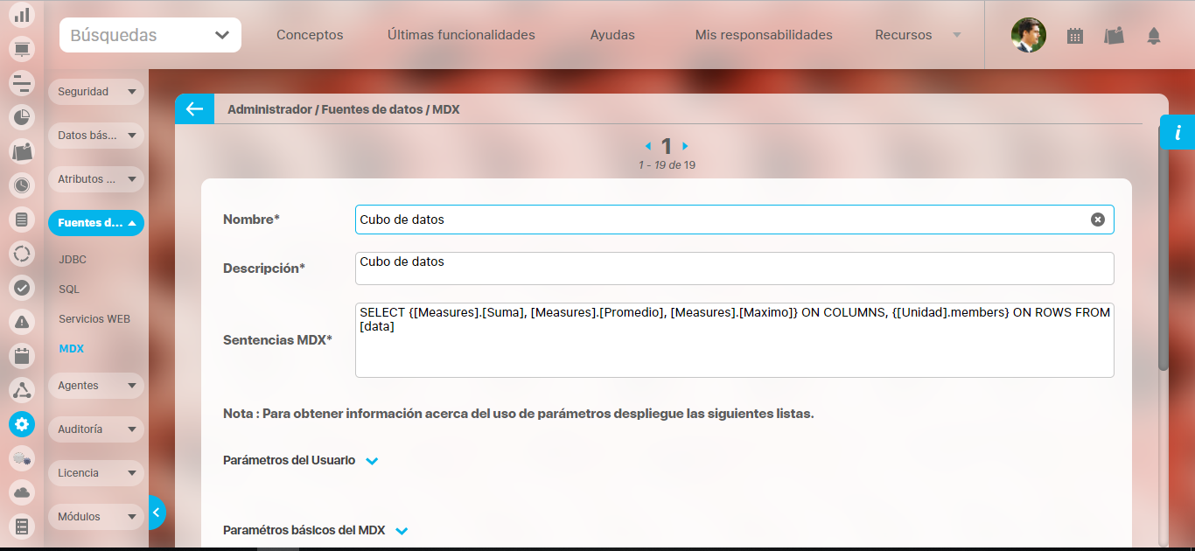
Task: Click the blue info panel icon
Action: coord(1178,133)
